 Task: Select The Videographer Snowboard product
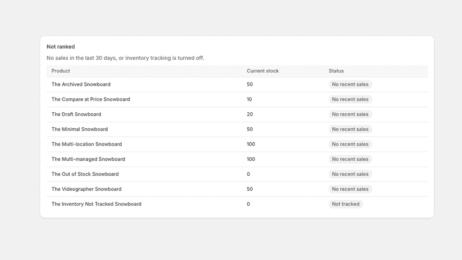pyautogui.click(x=86, y=189)
